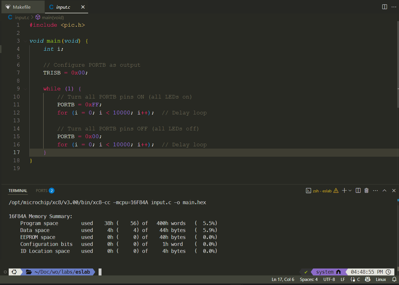Create a new terminal with plus icon
The image size is (399, 285).
coord(344,191)
